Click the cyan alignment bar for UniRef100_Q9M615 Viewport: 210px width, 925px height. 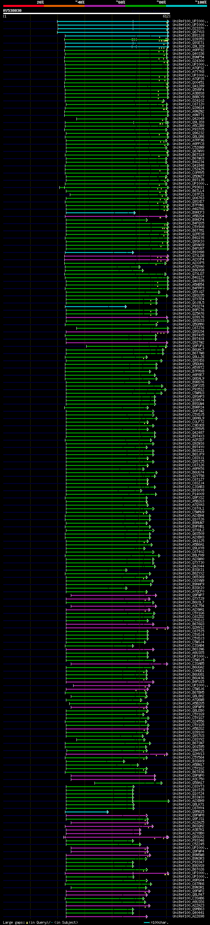pyautogui.click(x=87, y=812)
